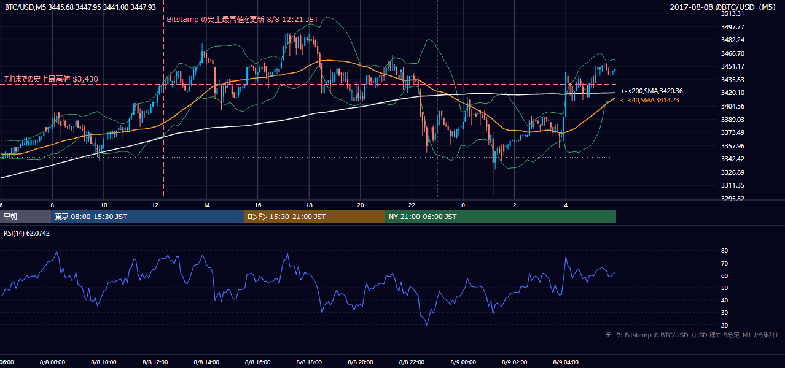Click the 東京 08:00-15:30 JST session bar
785x368 pixels.
tap(147, 217)
